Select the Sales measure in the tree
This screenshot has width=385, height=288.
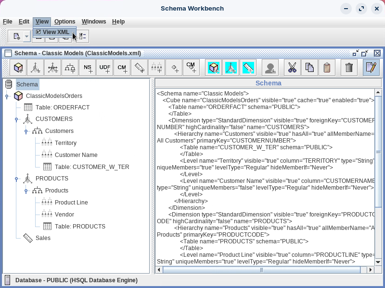(x=42, y=238)
